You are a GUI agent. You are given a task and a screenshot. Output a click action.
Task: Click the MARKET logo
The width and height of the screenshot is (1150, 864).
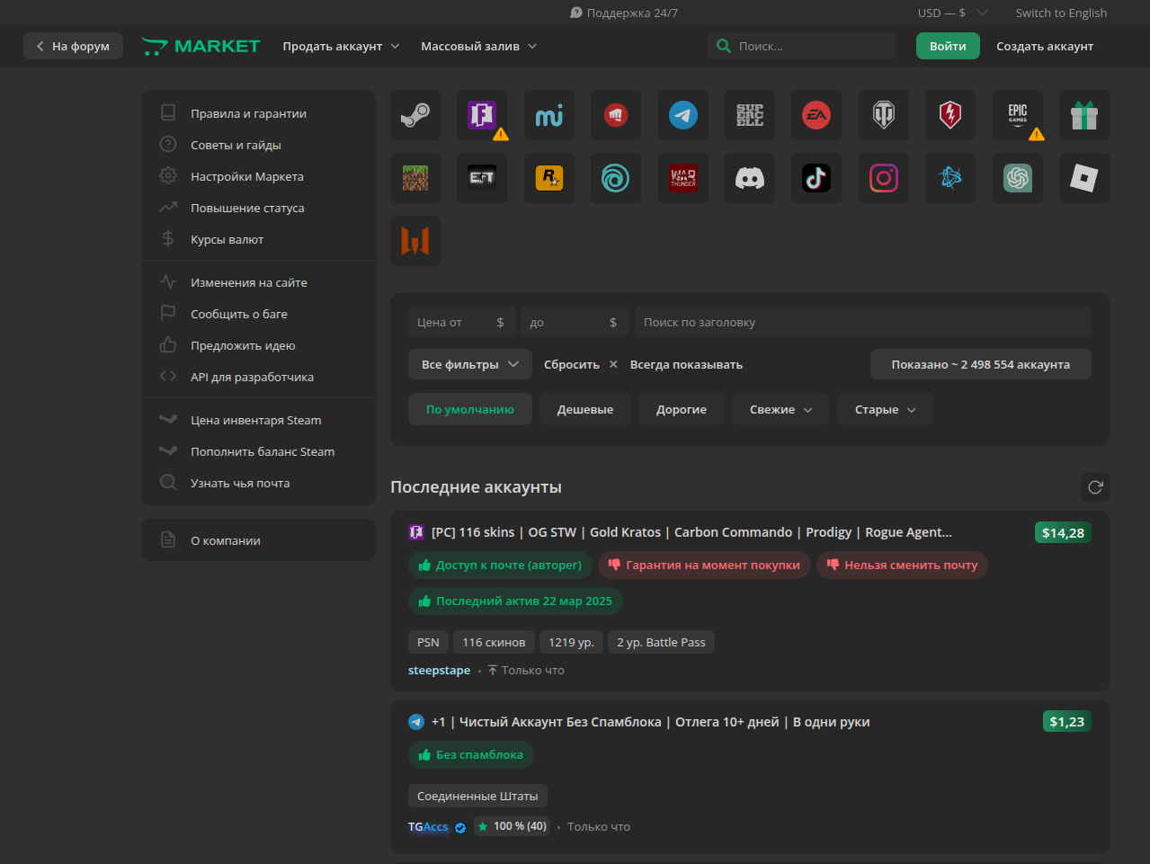(x=201, y=46)
